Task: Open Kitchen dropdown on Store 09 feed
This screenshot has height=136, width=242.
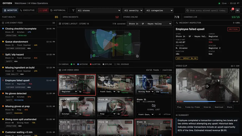Action: pos(69,114)
